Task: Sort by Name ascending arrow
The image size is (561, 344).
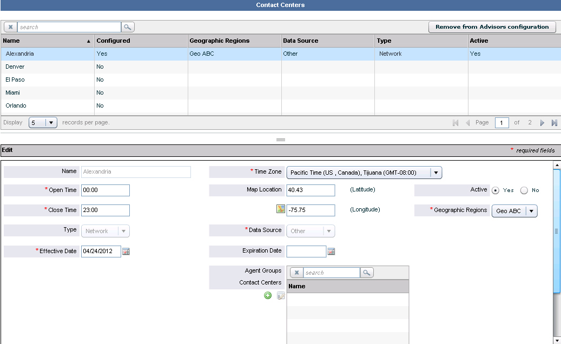Action: [88, 41]
